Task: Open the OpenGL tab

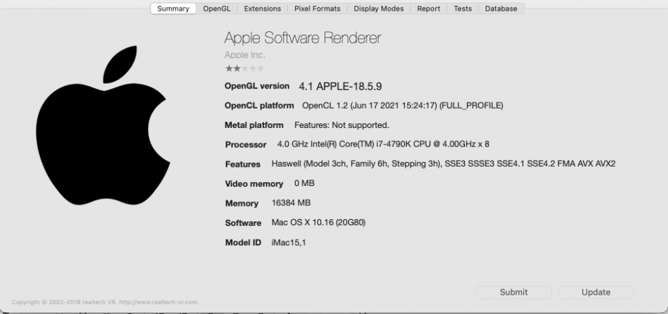Action: 216,9
